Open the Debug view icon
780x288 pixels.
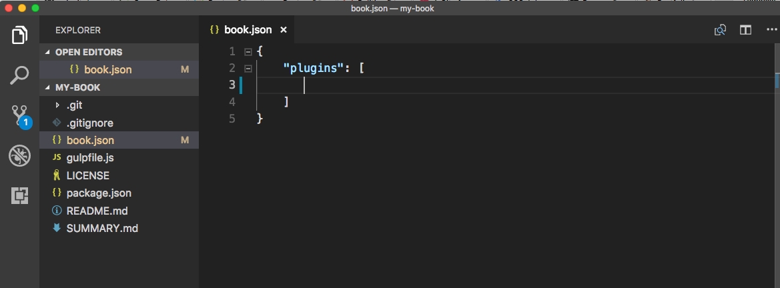click(20, 156)
